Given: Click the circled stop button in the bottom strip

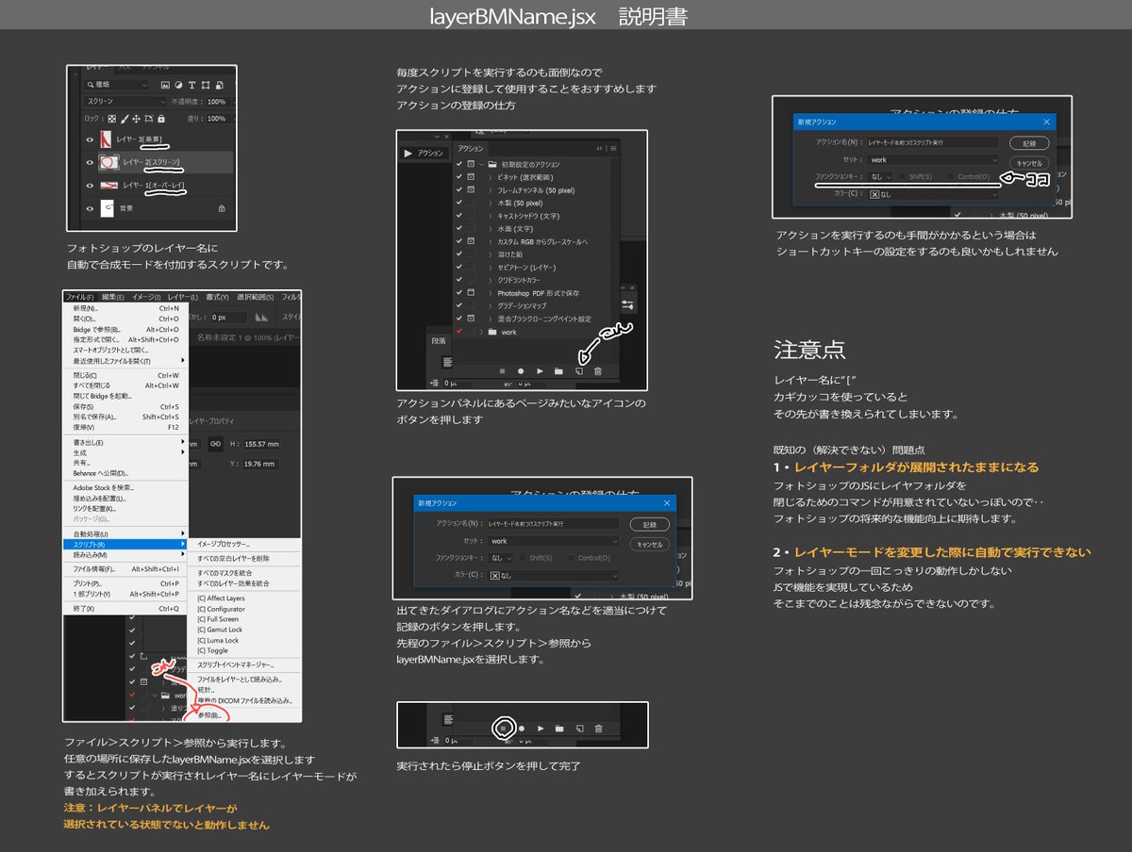Looking at the screenshot, I should pos(504,728).
